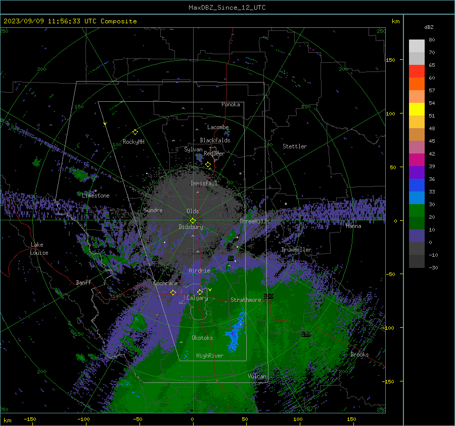The width and height of the screenshot is (455, 426).
Task: Click the Banff label
Action: click(x=83, y=282)
